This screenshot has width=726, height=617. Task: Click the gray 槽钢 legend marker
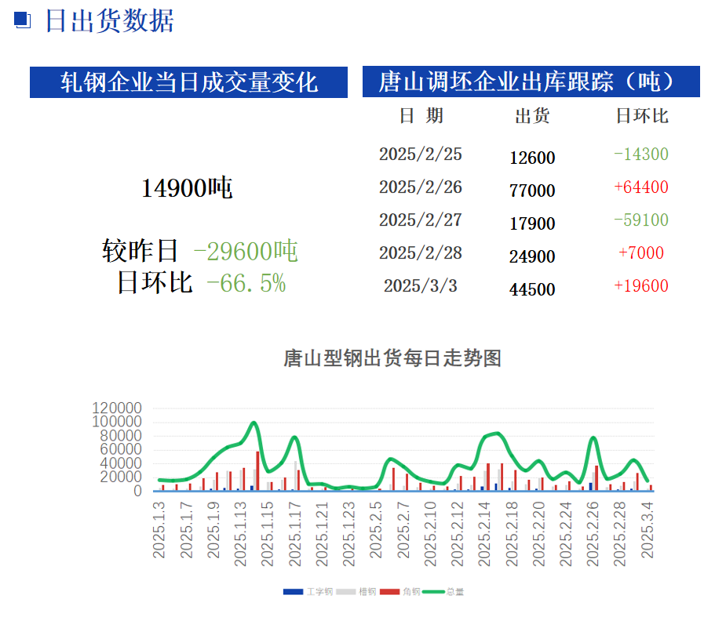point(345,592)
